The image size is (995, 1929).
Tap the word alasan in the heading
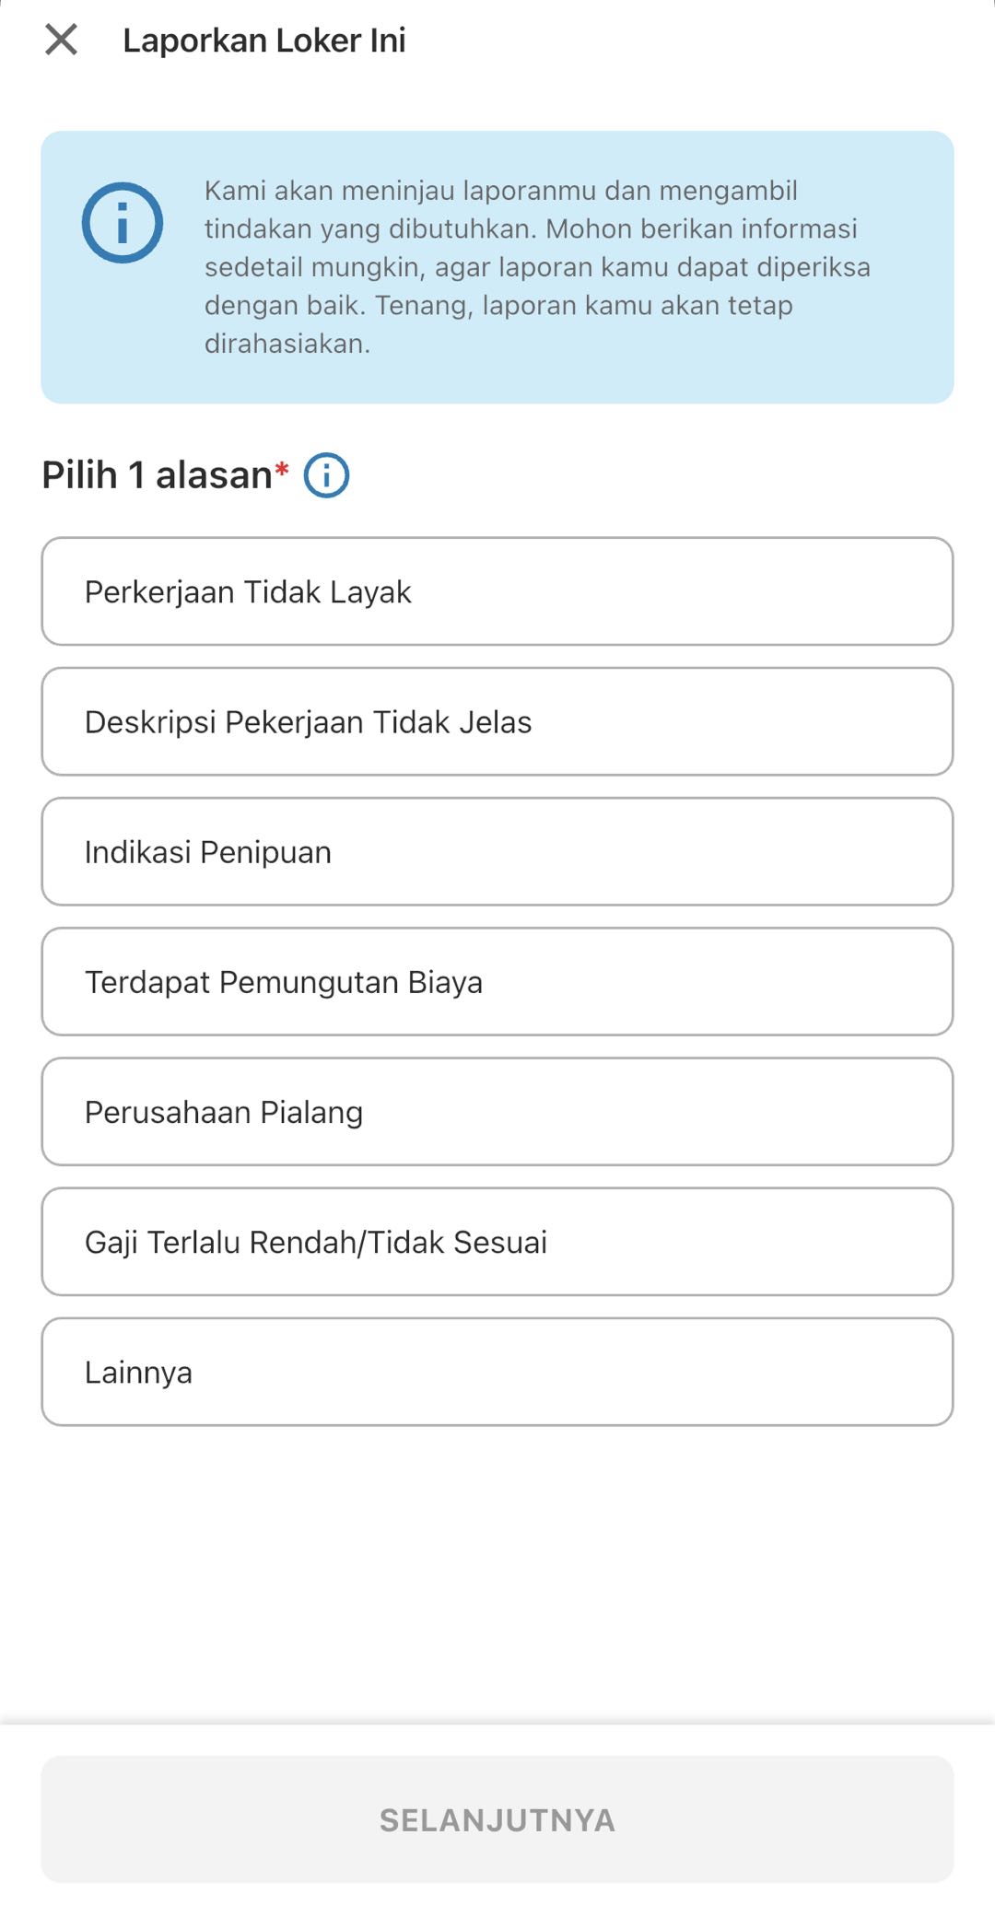[x=214, y=475]
